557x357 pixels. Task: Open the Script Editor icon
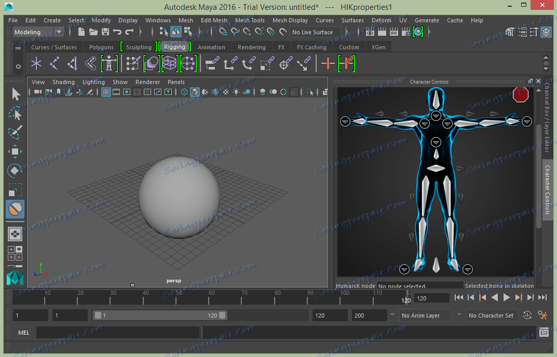(544, 333)
